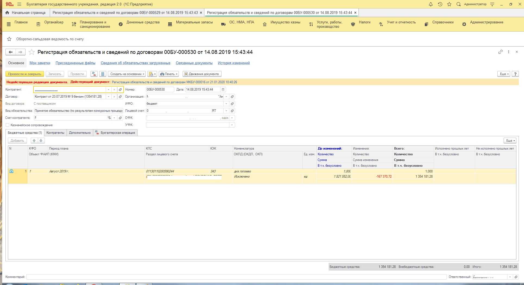Open Еще menu in document toolbar
This screenshot has height=285, width=524.
click(x=504, y=74)
